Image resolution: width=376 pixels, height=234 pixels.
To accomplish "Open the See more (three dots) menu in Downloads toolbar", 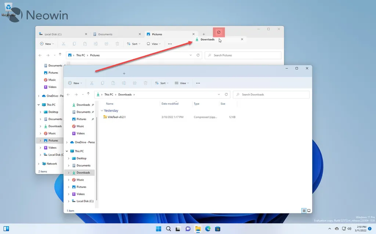I will pyautogui.click(x=198, y=83).
